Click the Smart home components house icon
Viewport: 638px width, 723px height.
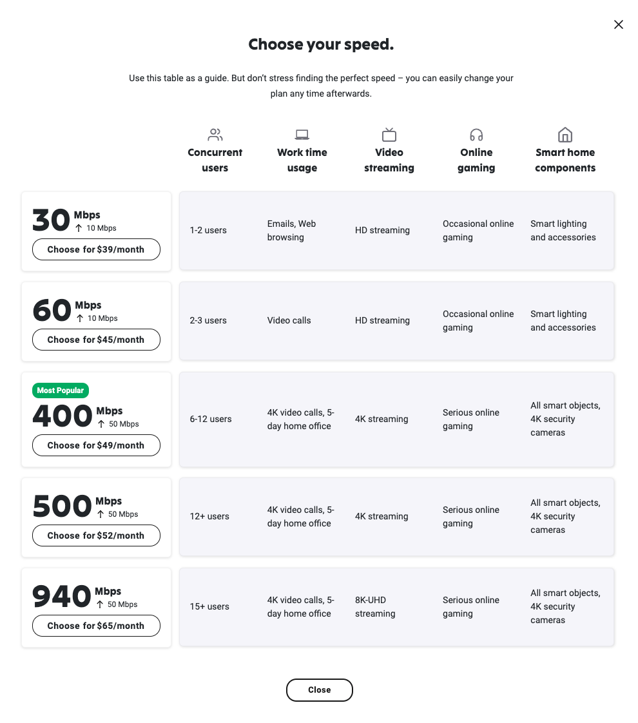[565, 135]
